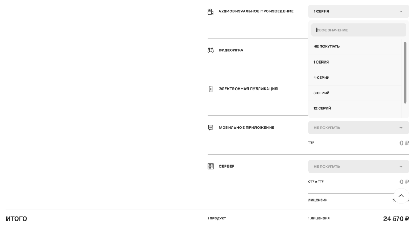This screenshot has width=414, height=227.
Task: Open the 1 СЕРИЯ dropdown selector
Action: tap(358, 11)
